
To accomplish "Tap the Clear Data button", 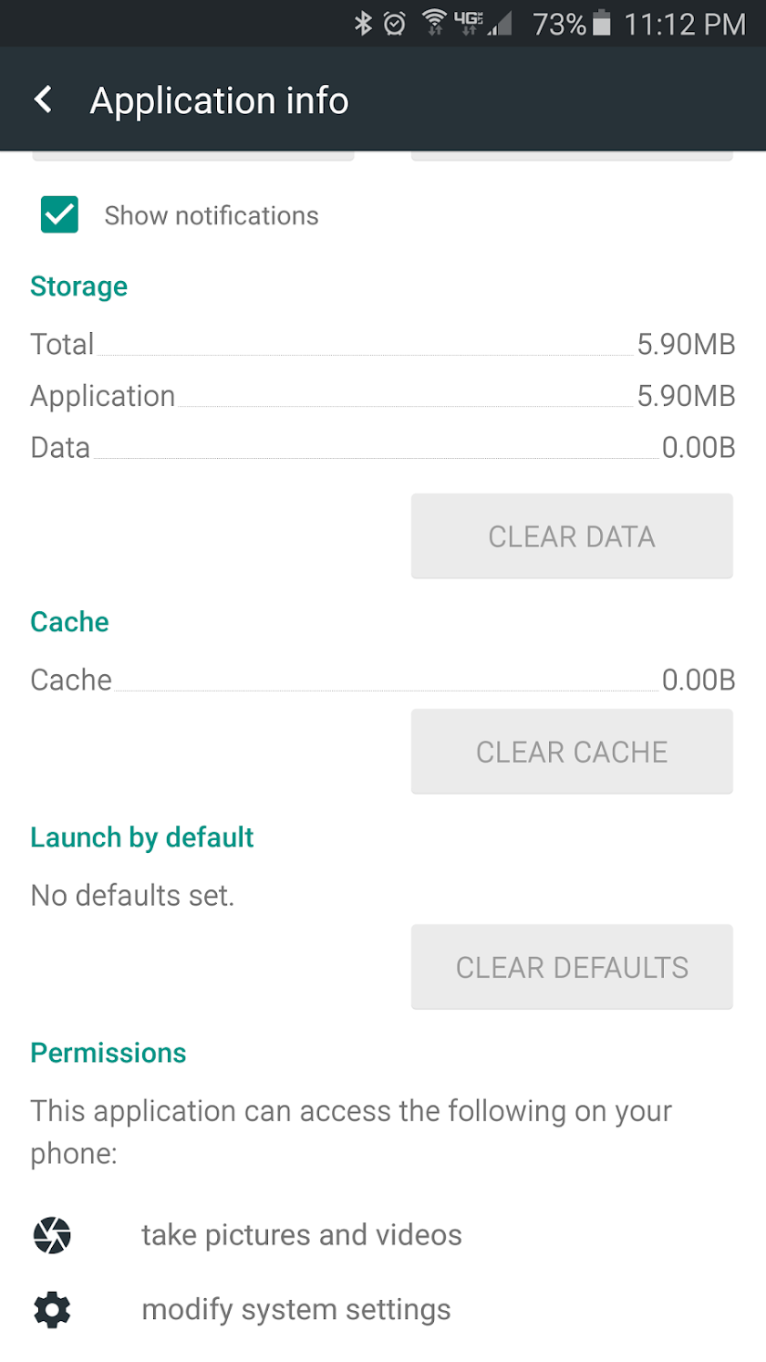I will click(x=572, y=536).
